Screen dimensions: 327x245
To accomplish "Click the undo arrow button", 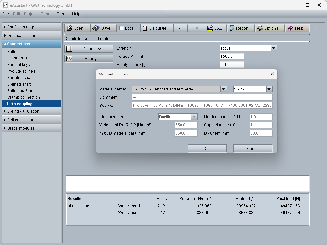I will pyautogui.click(x=181, y=28).
